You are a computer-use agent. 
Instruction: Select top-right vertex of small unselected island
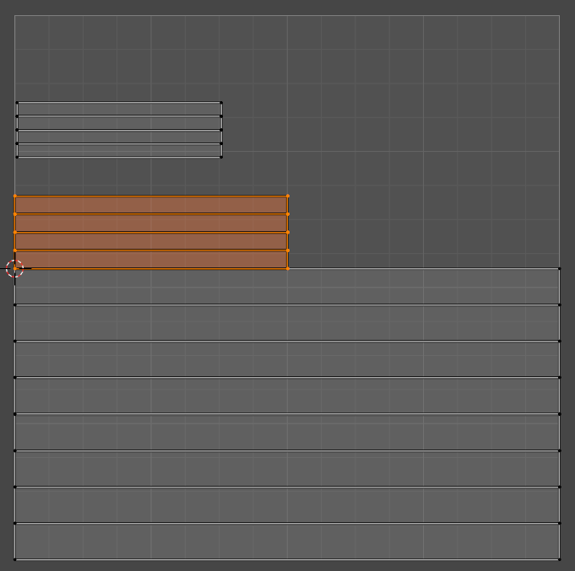coord(221,103)
